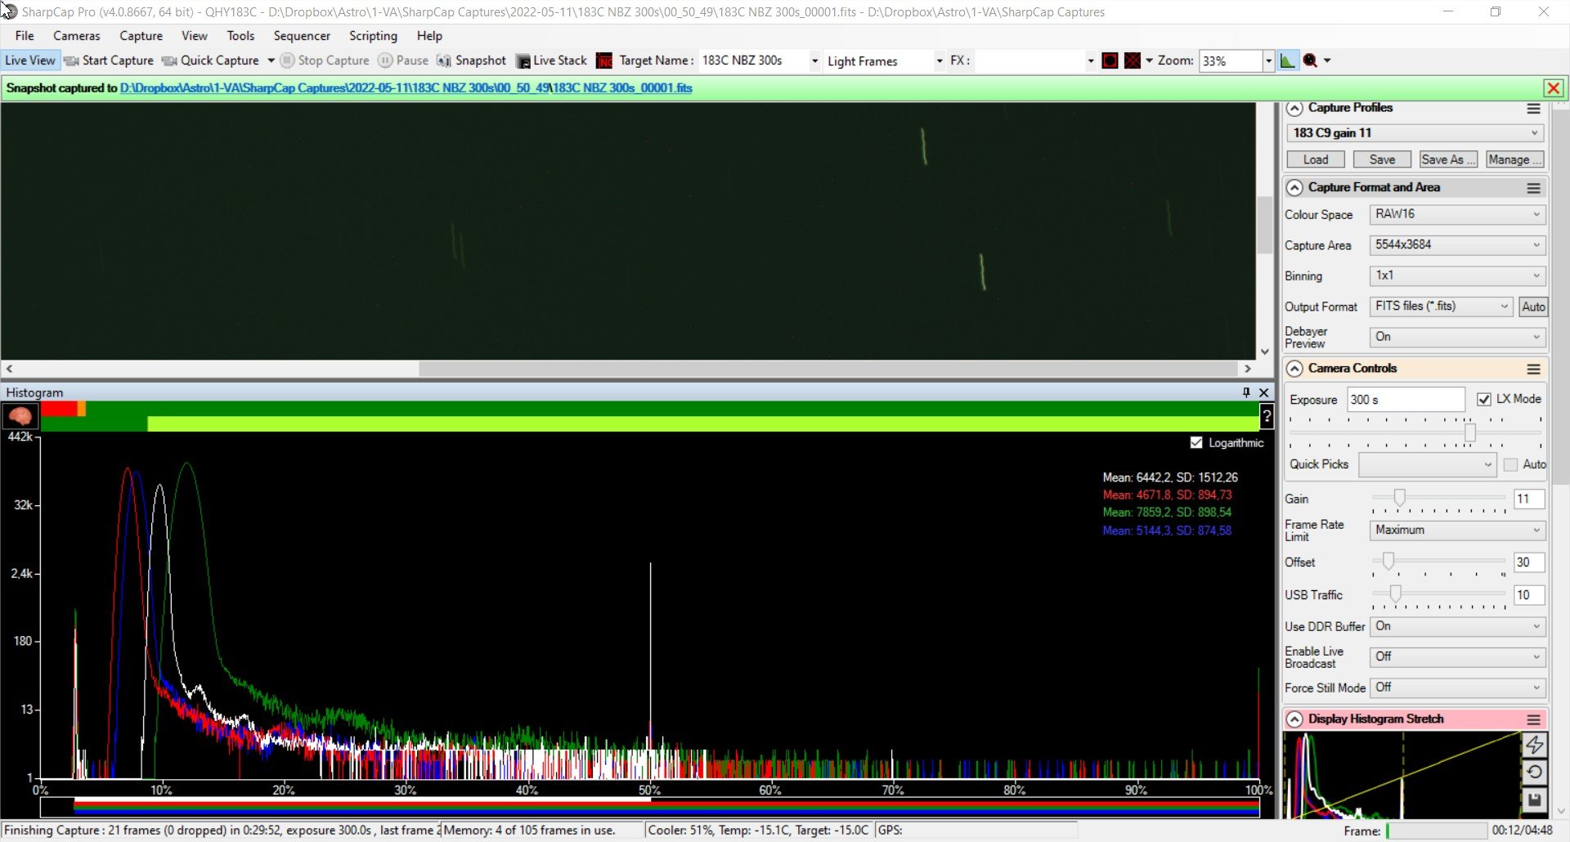Viewport: 1570px width, 842px height.
Task: Open the Colour Space RAW16 dropdown
Action: pyautogui.click(x=1457, y=214)
